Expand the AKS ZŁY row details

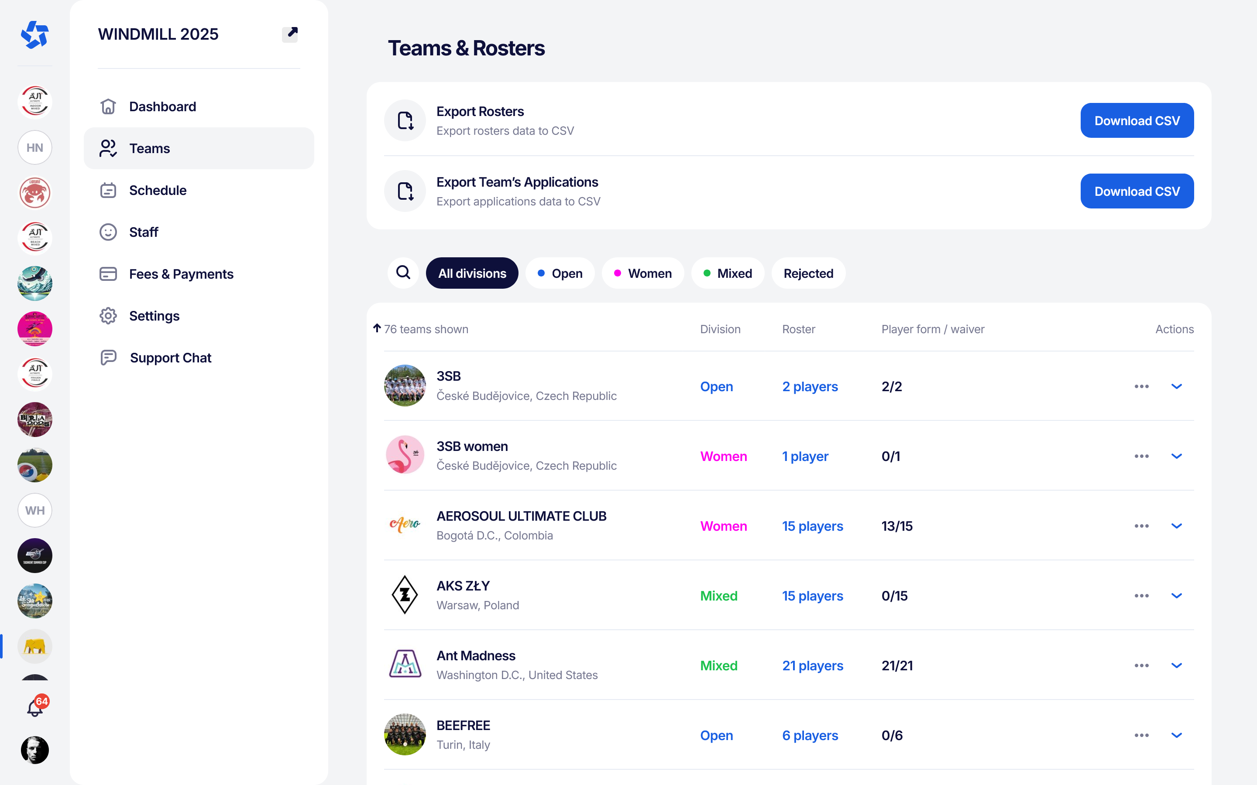pyautogui.click(x=1177, y=595)
